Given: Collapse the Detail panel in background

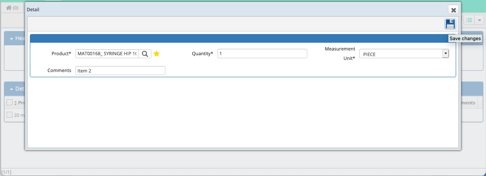Looking at the screenshot, I should pyautogui.click(x=11, y=88).
